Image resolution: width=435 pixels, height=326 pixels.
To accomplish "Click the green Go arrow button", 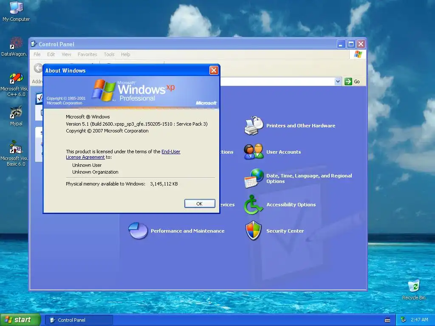I will click(348, 81).
